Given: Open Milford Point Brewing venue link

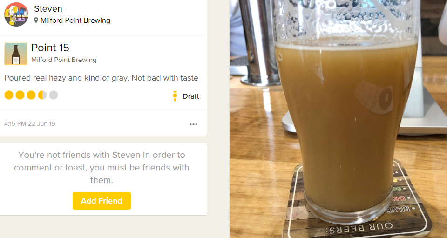Looking at the screenshot, I should click(x=75, y=20).
